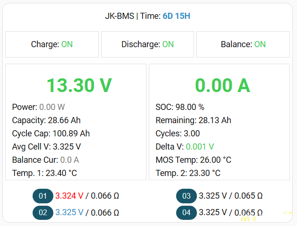This screenshot has width=297, height=226.
Task: Click the cell 02 number badge
Action: pos(43,212)
